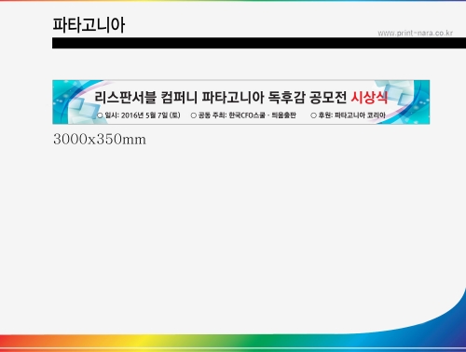
Task: Click the circle bullet before "일시"
Action: tap(100, 115)
